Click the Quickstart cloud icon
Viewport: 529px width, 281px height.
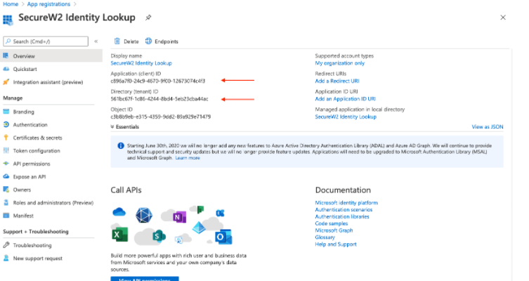click(6, 69)
